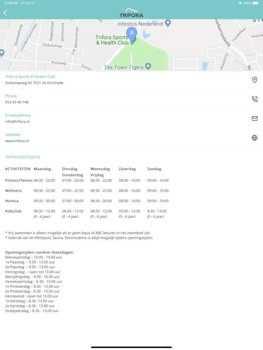Tap Fitness/Tennis Zondag time 09:00 - 16:00
This screenshot has height=350, width=263.
(158, 180)
